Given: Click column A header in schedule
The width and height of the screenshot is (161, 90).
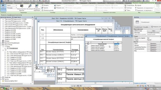Looking at the screenshot, I should tap(88, 42).
